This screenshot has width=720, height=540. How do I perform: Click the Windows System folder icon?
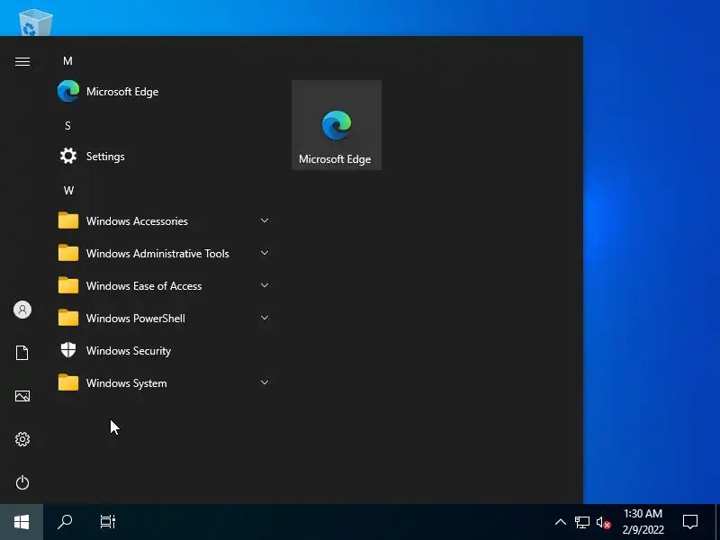pos(68,382)
